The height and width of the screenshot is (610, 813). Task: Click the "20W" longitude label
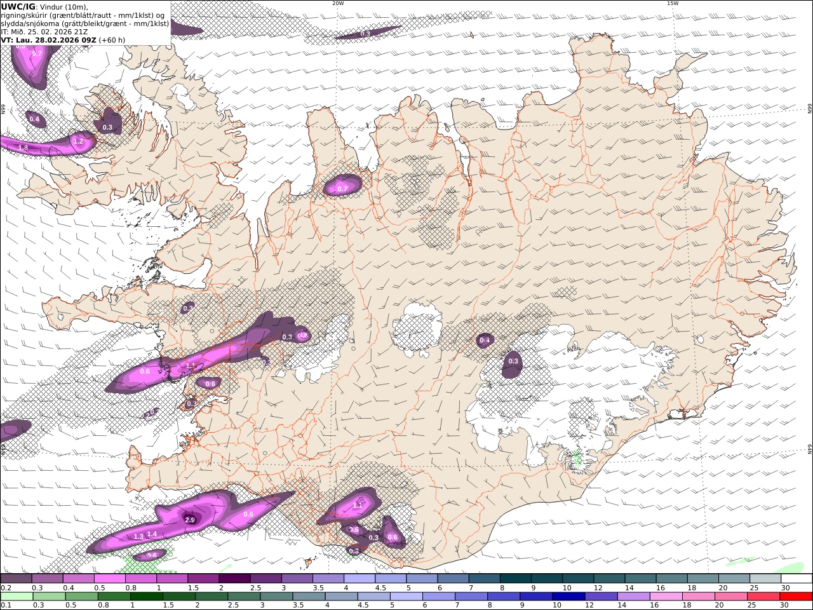point(338,3)
